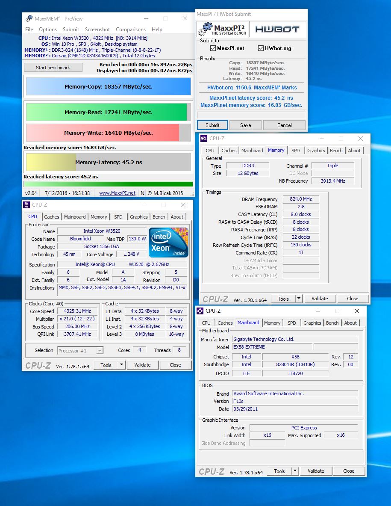This screenshot has height=506, width=391.
Task: Click the Southbridge 82801JR (ICH10R) field
Action: (295, 364)
